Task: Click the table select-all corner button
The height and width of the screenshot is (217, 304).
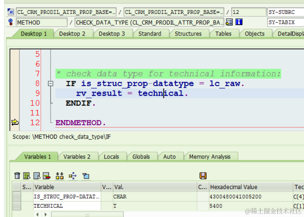Action: (x=17, y=187)
